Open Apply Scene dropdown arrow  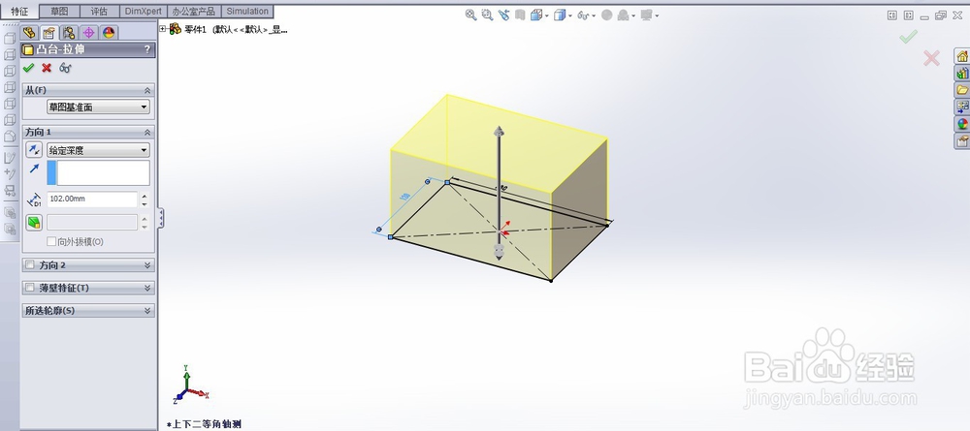click(633, 15)
